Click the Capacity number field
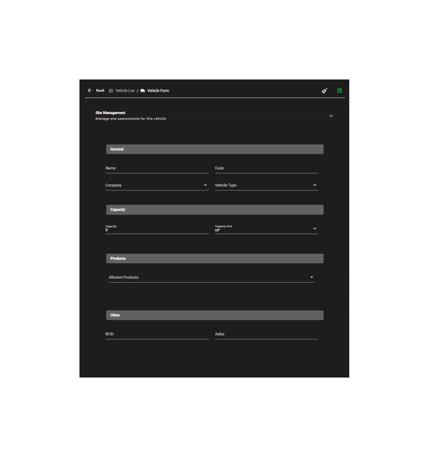Screen dimensions: 429x457 (x=157, y=229)
